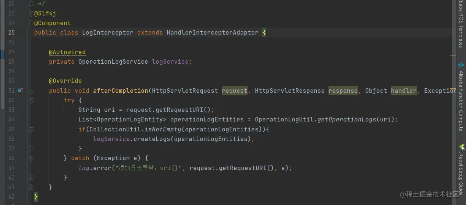The image size is (466, 205).
Task: Click the method fold end marker on line 41
Action: (x=31, y=187)
